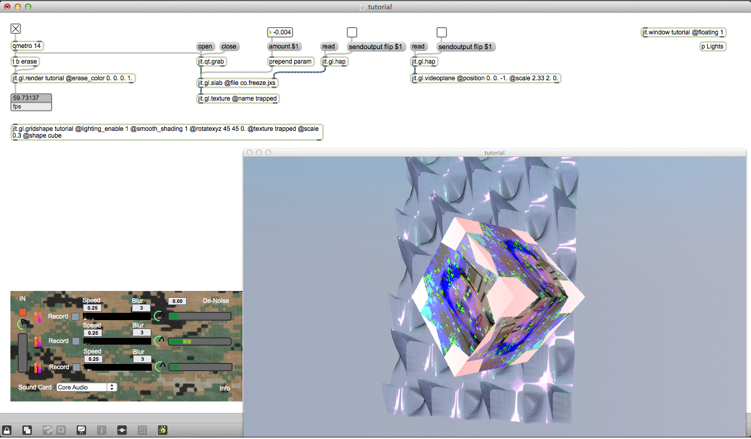Select the jit.gl.videoplane object
The image size is (751, 439).
(486, 78)
